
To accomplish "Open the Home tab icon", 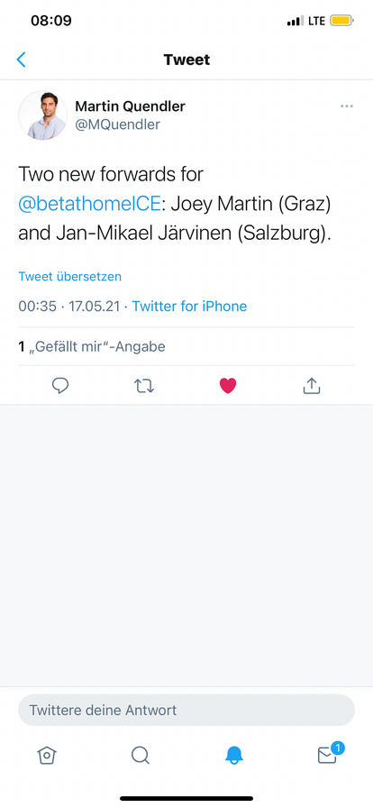I will [46, 756].
